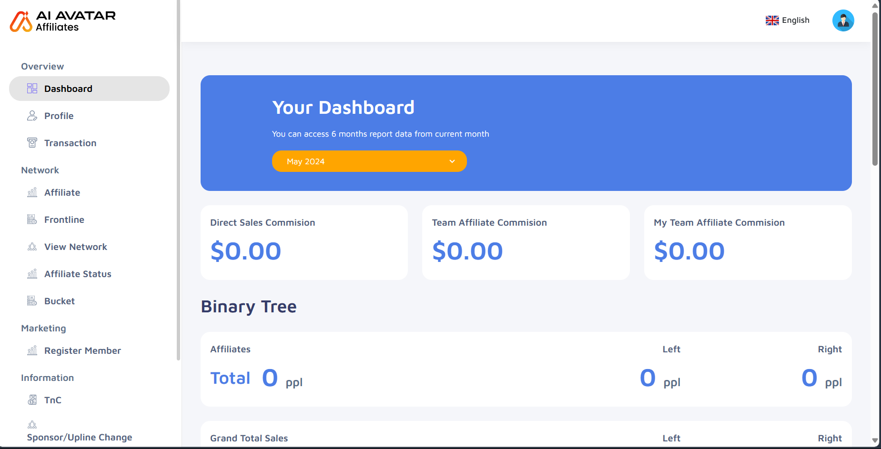This screenshot has width=881, height=449.
Task: Open the May 2024 month dropdown
Action: 369,161
